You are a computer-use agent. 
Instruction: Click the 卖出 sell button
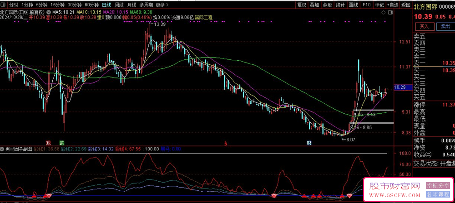444,27
